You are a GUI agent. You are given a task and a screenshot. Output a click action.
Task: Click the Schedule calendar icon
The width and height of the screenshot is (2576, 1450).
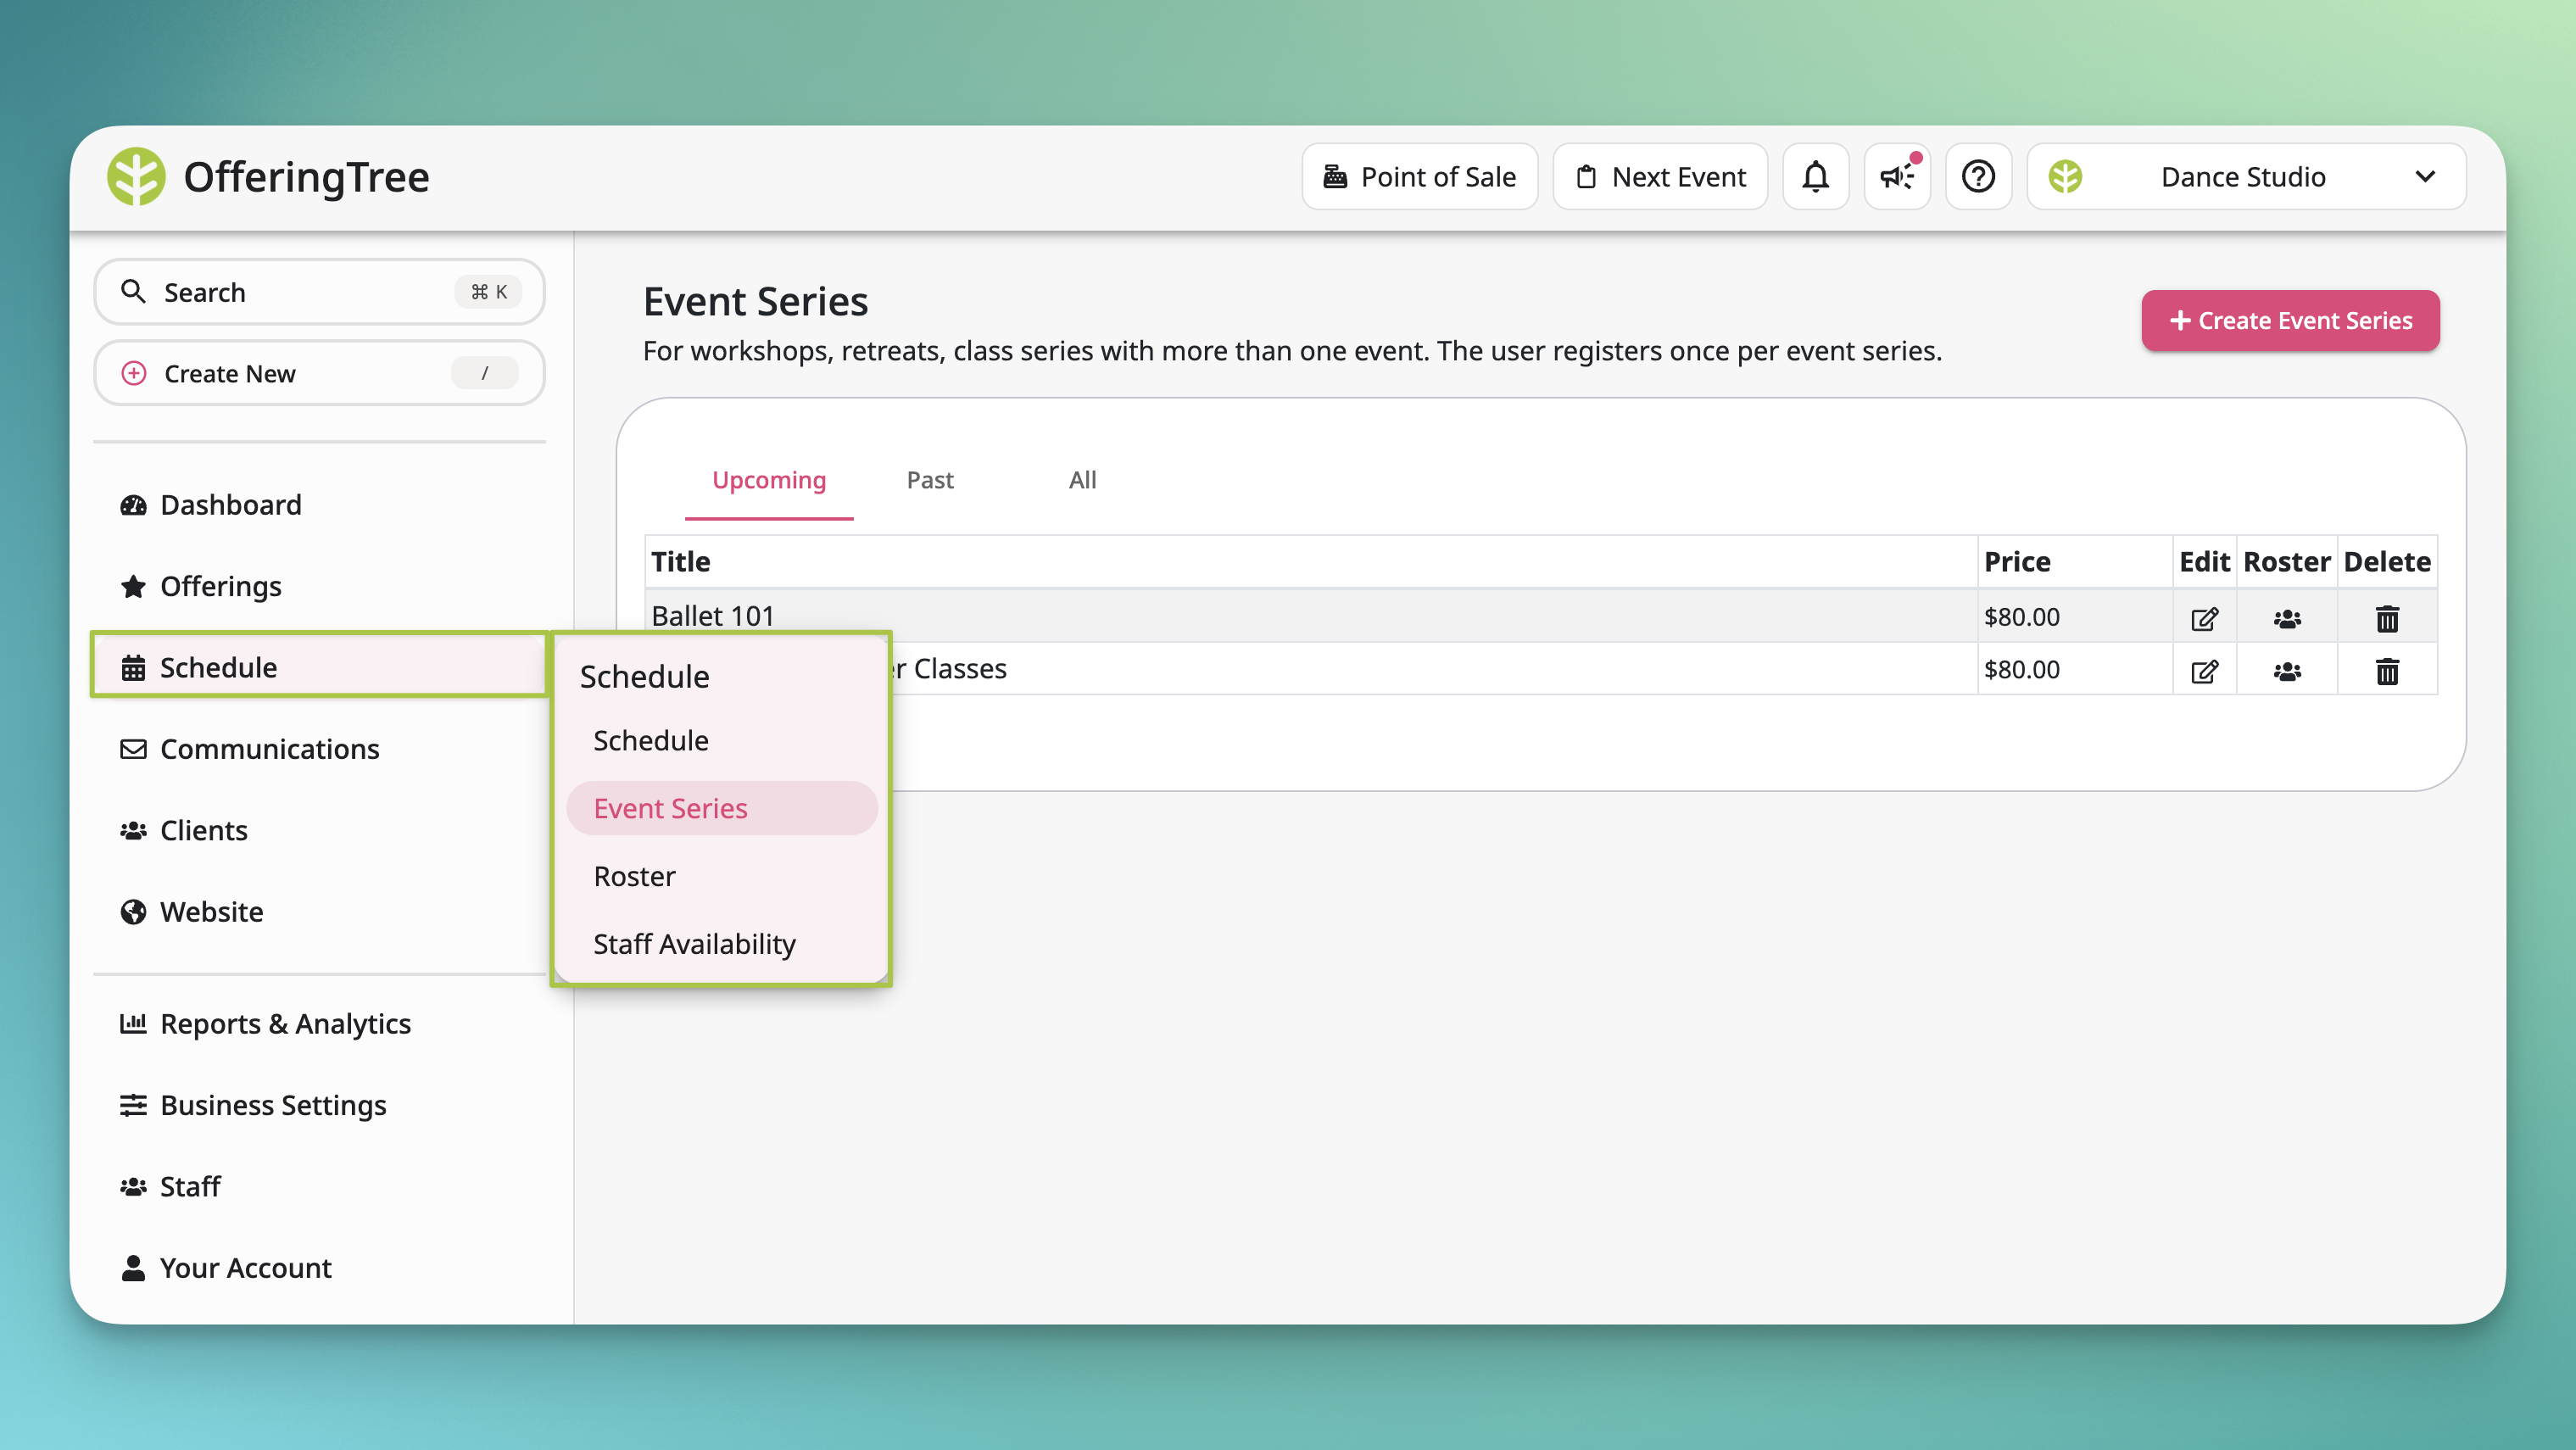tap(133, 667)
